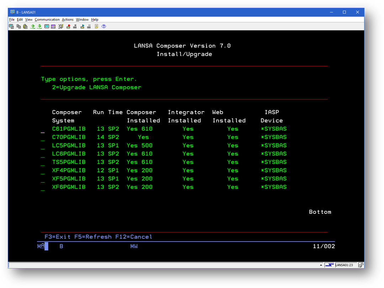Click 'Yes 500' Composer Installed value
Viewport: 384px width, 288px height.
point(140,145)
